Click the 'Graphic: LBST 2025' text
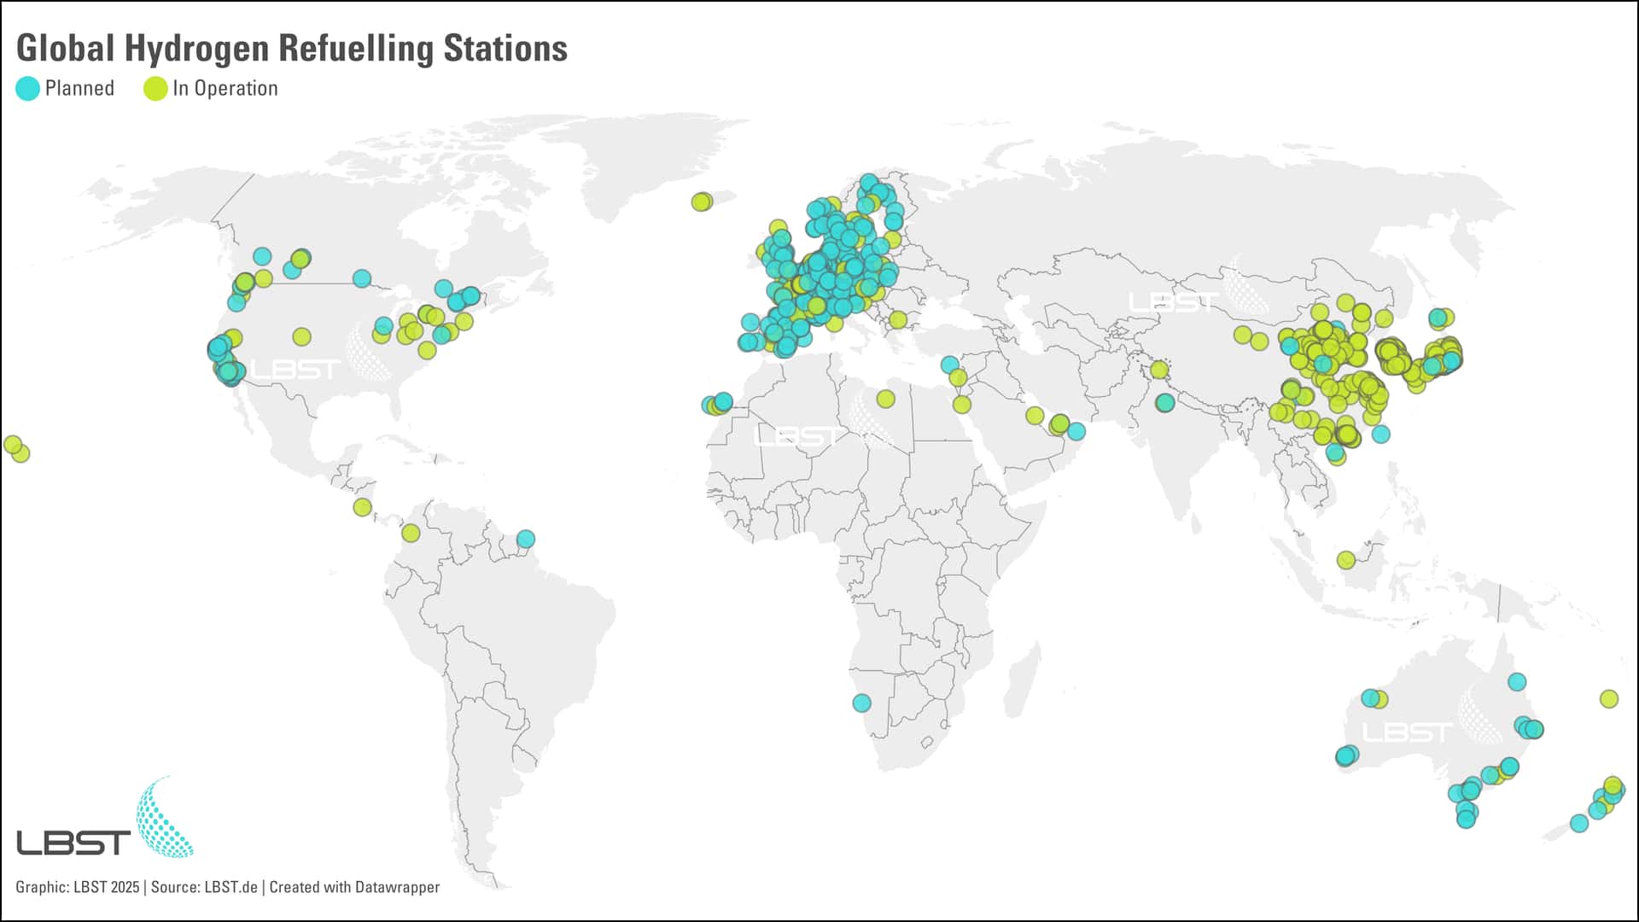1639x922 pixels. click(x=77, y=887)
